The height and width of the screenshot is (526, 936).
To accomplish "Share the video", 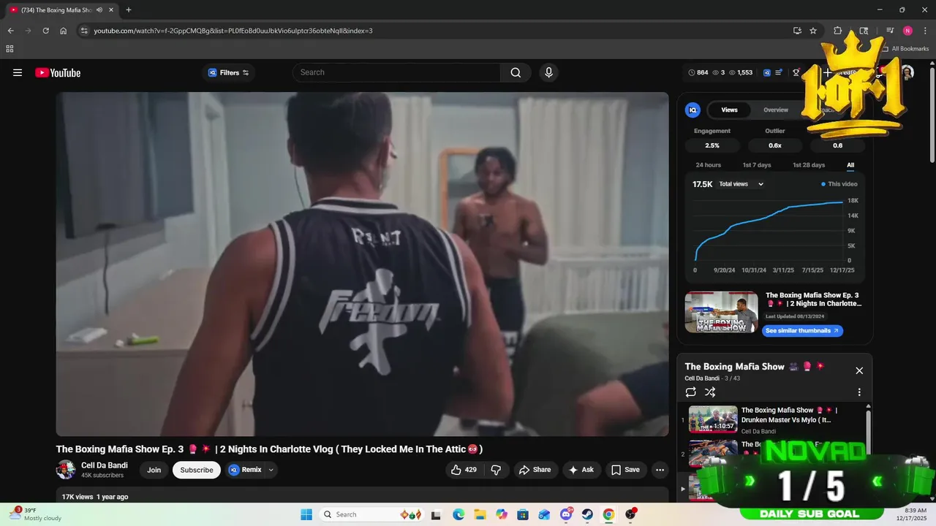I will (x=535, y=470).
